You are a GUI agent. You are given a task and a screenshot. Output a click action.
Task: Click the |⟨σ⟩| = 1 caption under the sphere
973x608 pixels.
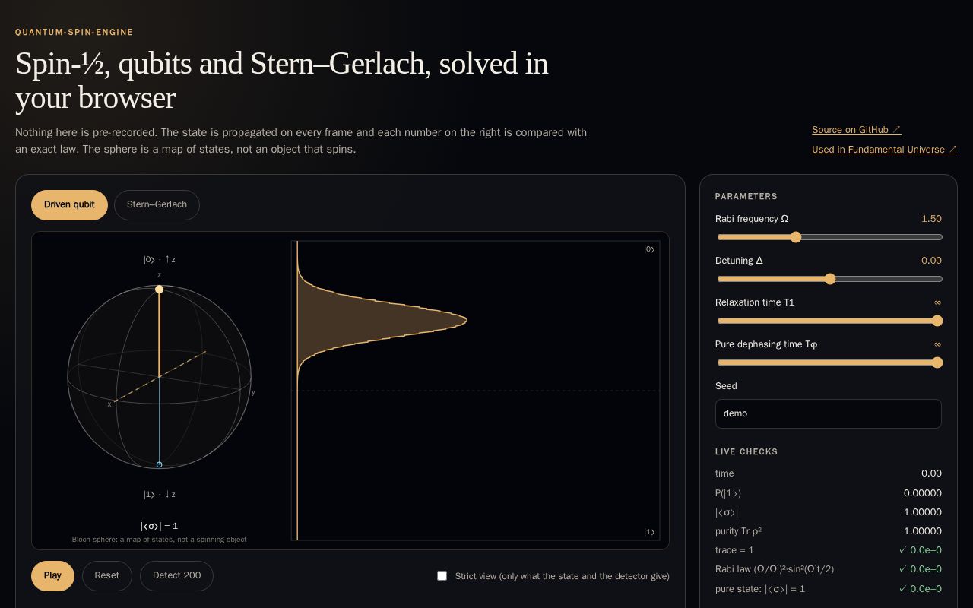click(x=159, y=526)
